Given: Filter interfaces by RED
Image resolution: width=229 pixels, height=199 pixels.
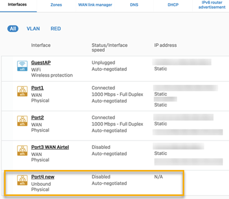Looking at the screenshot, I should click(x=55, y=29).
